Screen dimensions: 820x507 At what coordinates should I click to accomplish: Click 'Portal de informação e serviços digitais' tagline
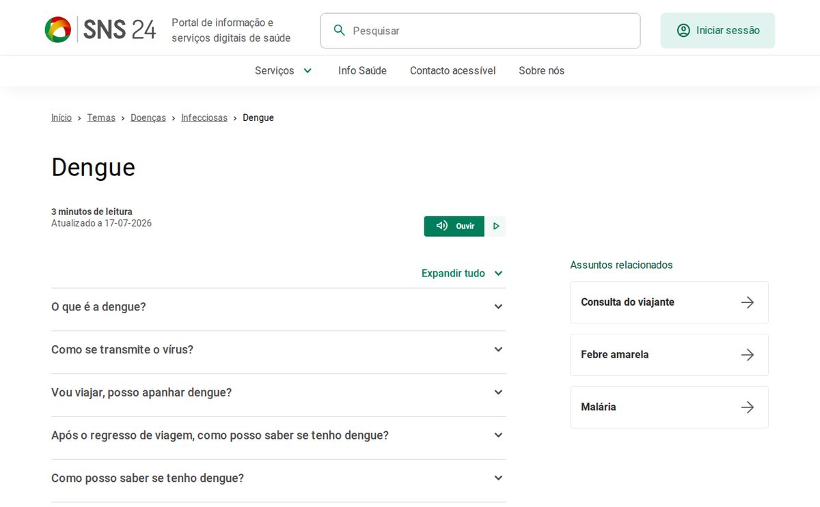[232, 31]
